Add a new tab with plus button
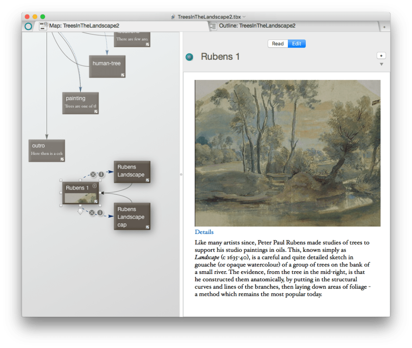 (384, 27)
